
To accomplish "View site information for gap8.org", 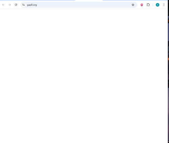I will coord(23,5).
